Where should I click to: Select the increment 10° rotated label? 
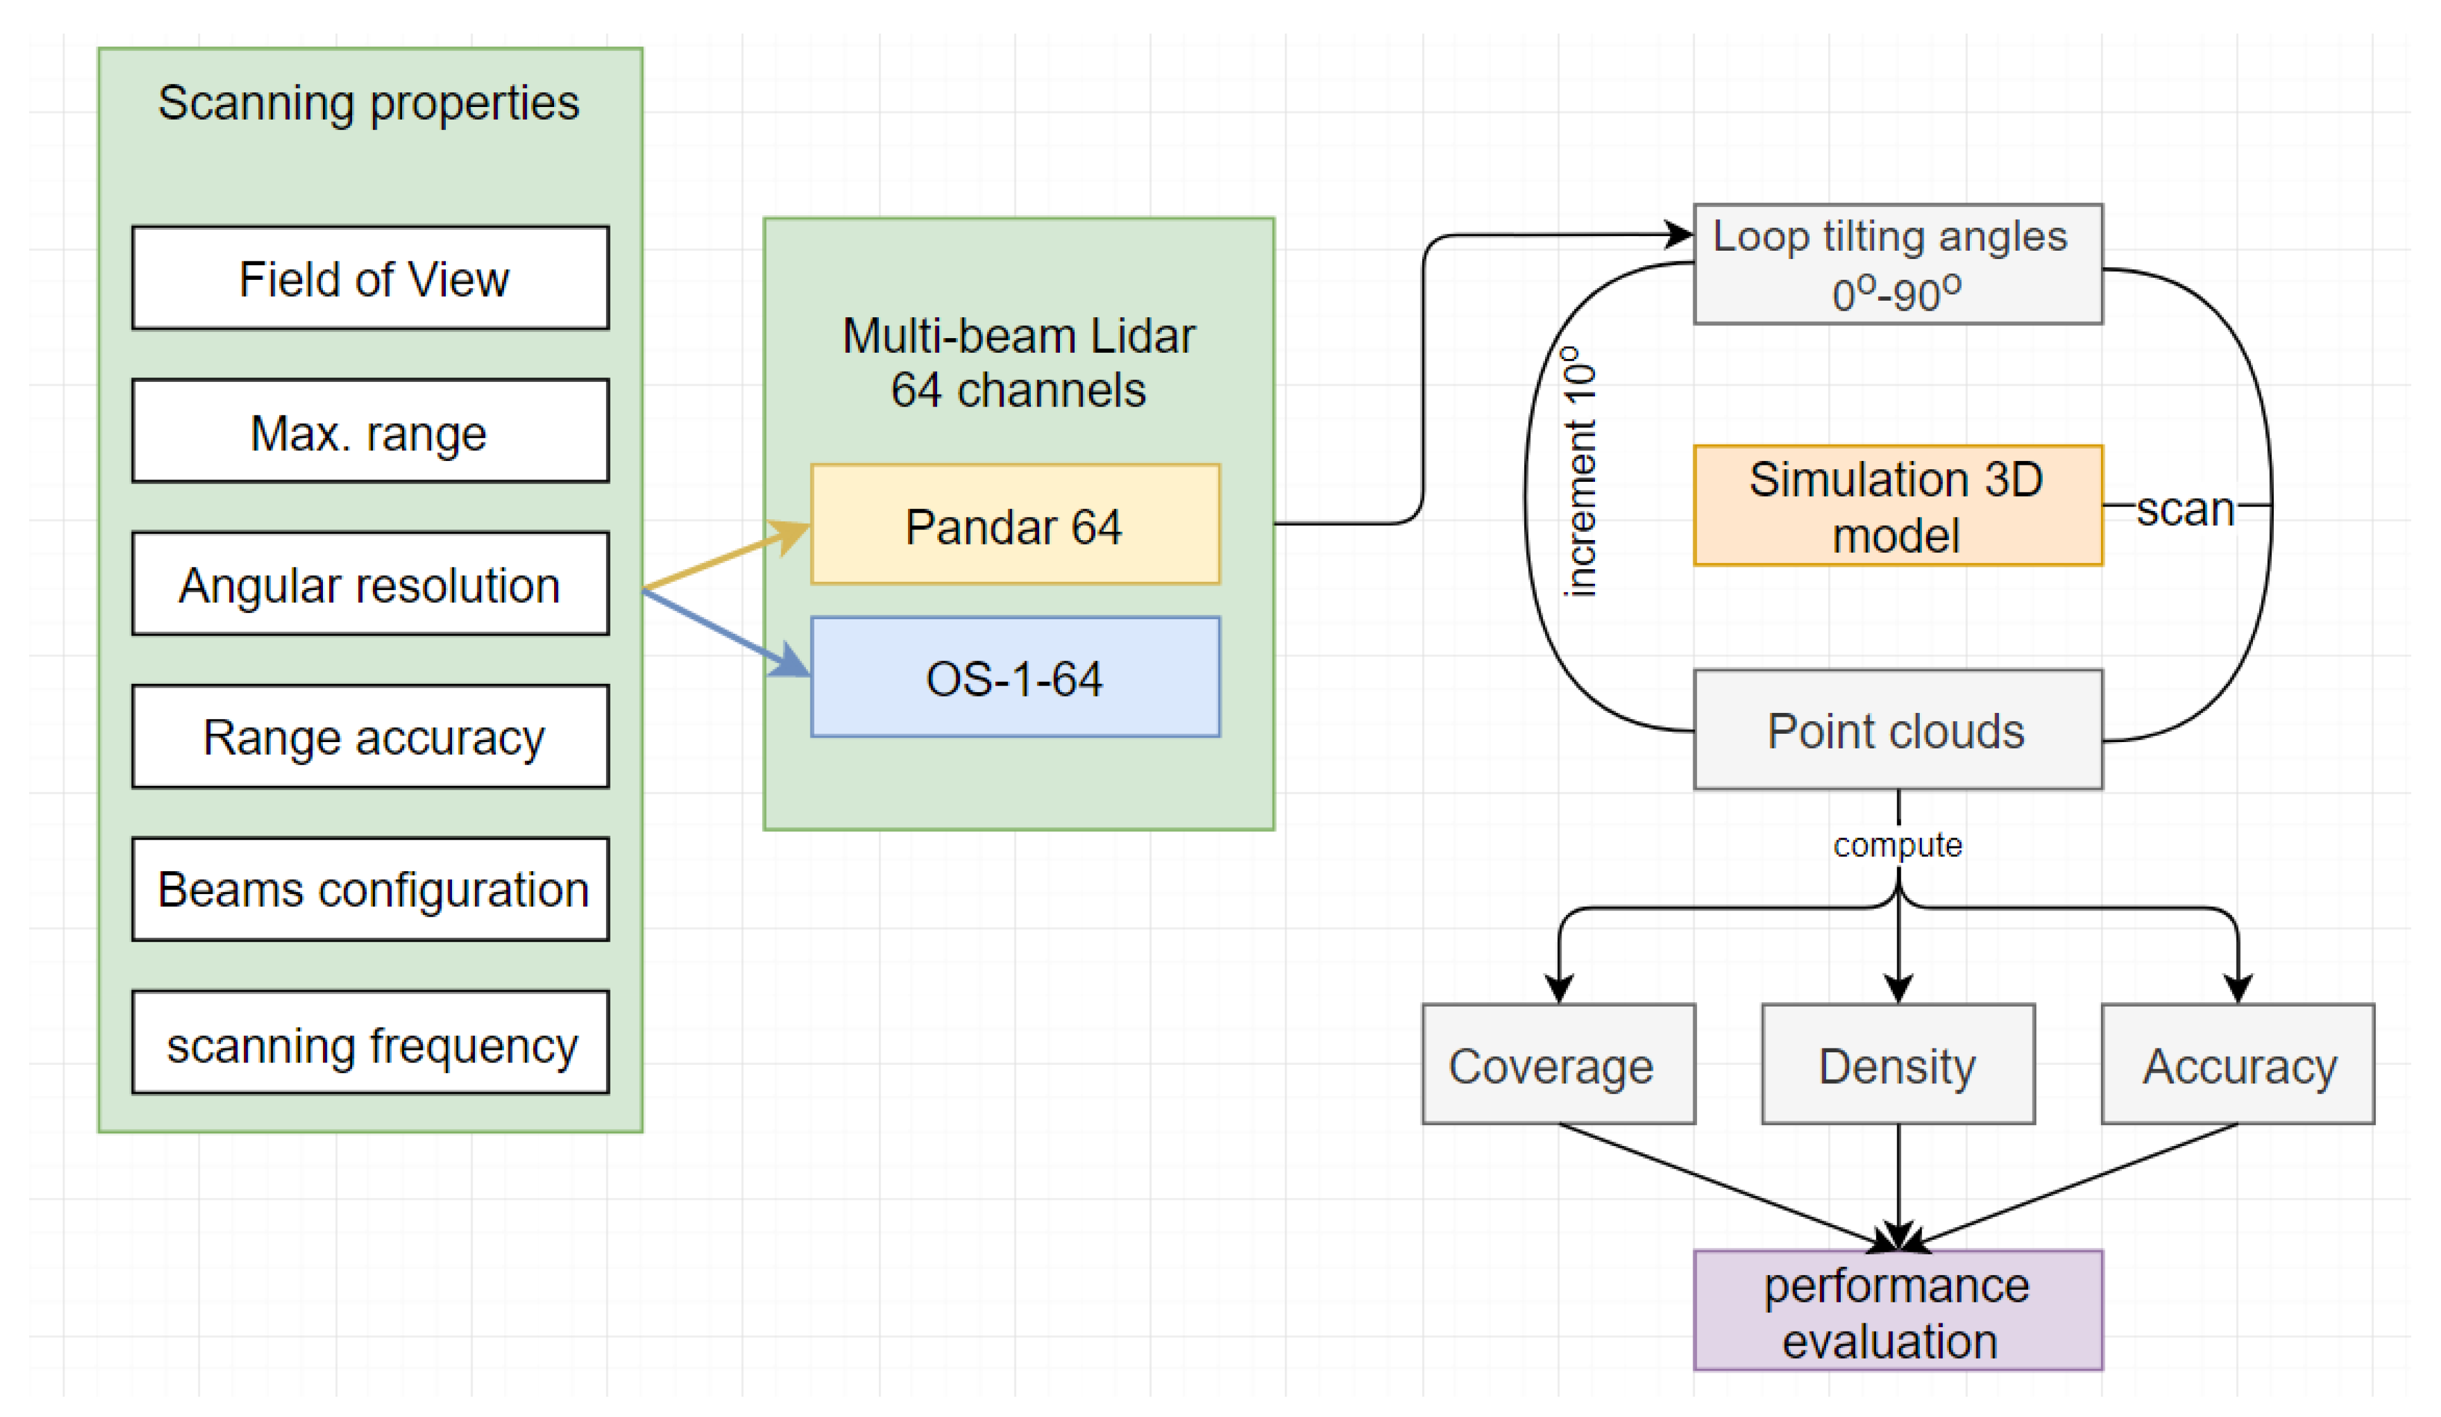(1580, 472)
